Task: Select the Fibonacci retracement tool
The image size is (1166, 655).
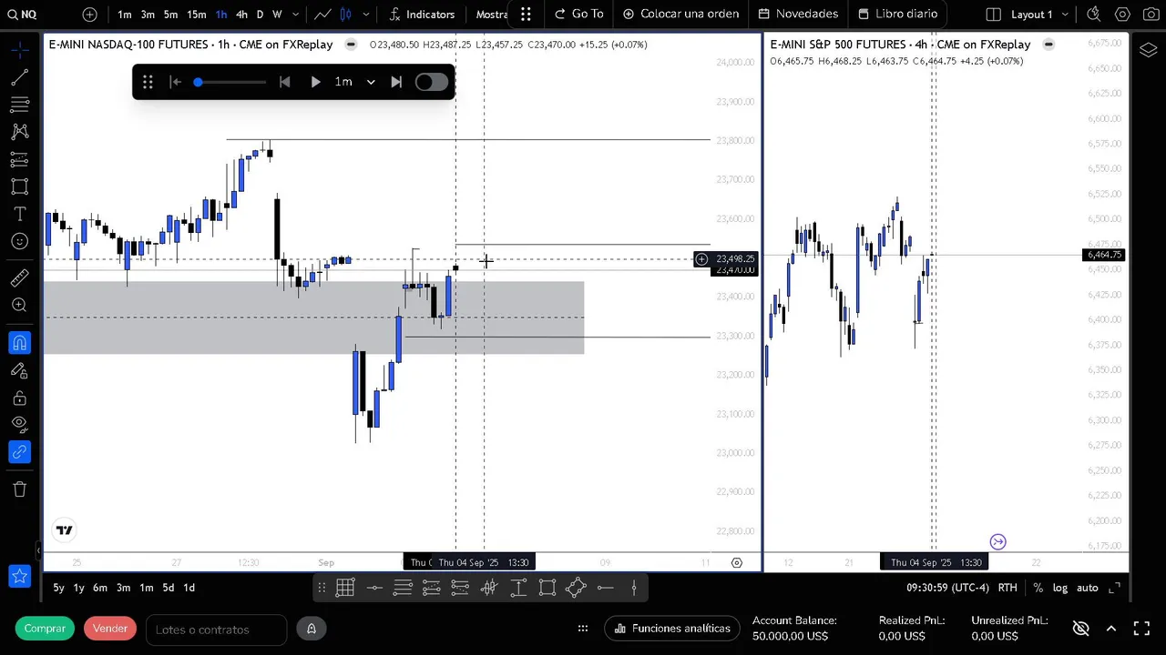Action: point(19,105)
